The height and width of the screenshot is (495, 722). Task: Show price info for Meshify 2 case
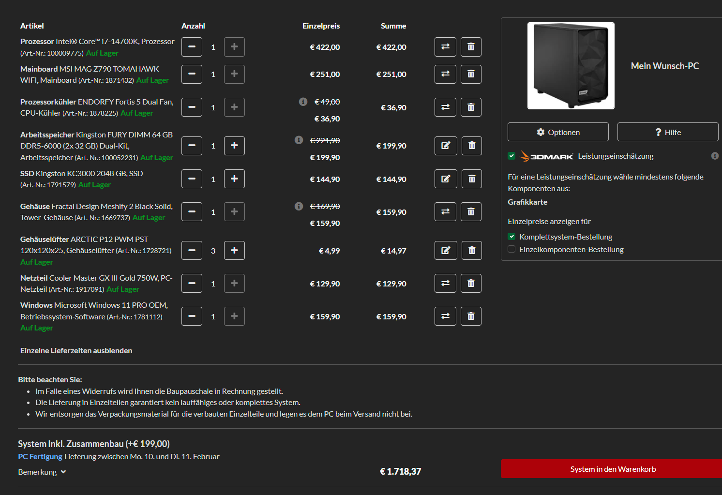[x=299, y=206]
